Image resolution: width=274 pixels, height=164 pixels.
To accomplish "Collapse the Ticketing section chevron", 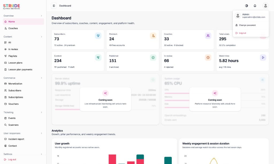I will (41, 112).
